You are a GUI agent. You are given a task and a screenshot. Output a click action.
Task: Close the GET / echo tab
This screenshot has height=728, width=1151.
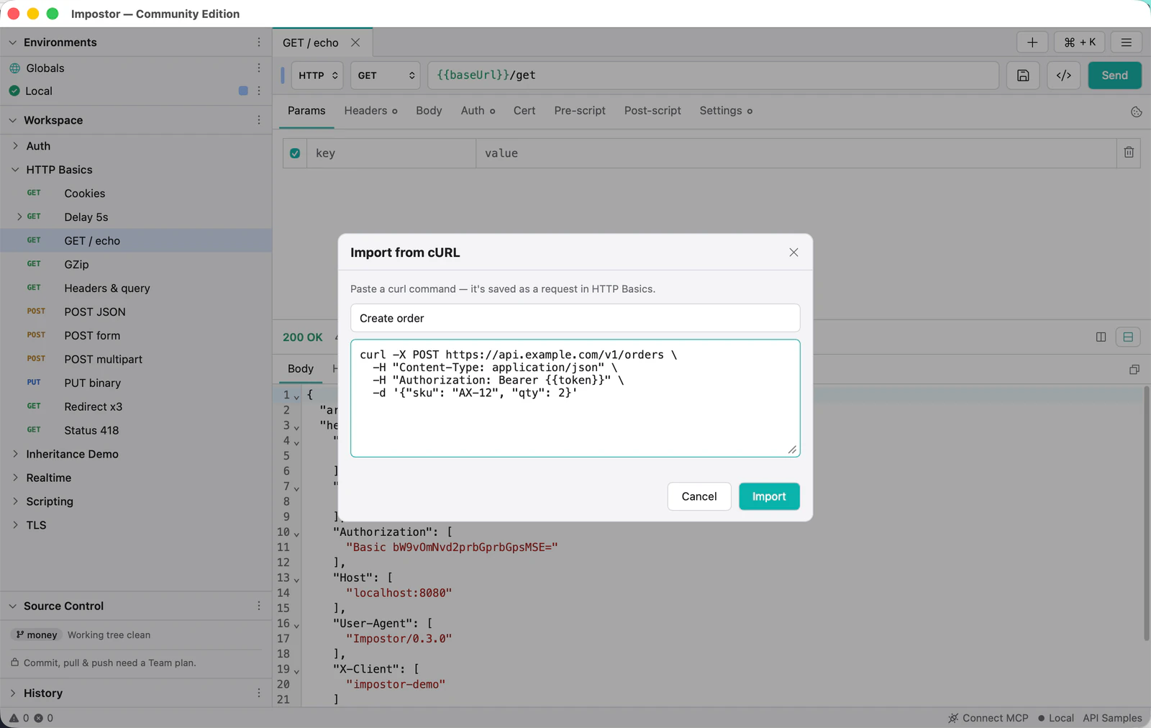(355, 42)
